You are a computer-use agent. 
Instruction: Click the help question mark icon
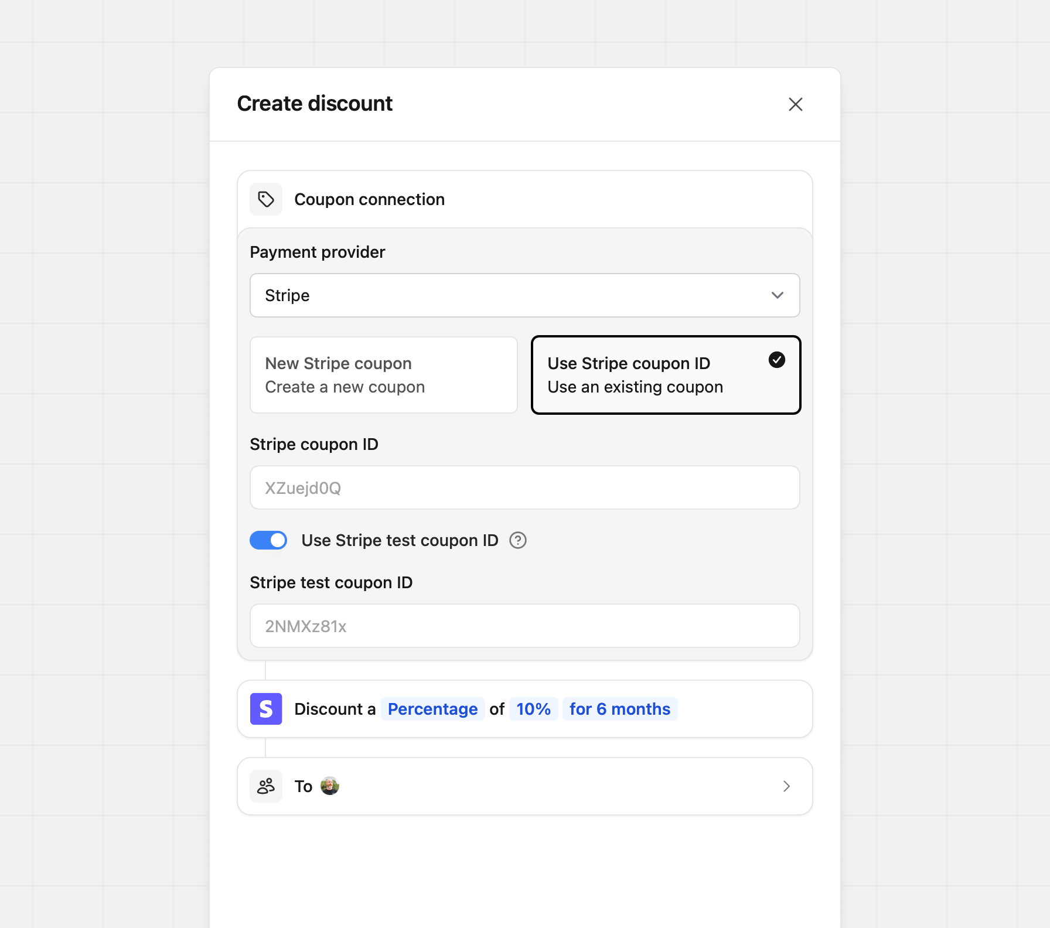tap(518, 540)
